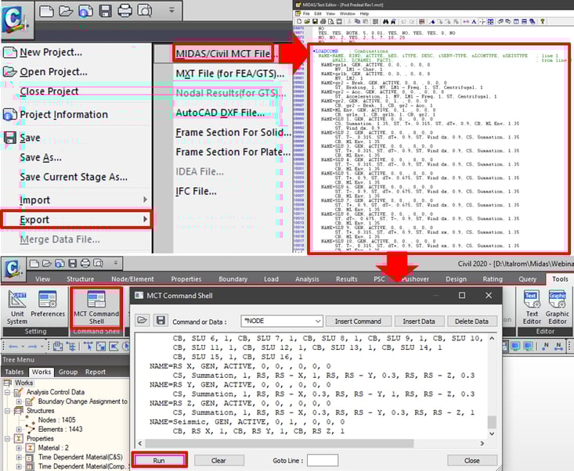The image size is (574, 471).
Task: Expand the Elements : 1443 tree node
Action: (x=19, y=430)
